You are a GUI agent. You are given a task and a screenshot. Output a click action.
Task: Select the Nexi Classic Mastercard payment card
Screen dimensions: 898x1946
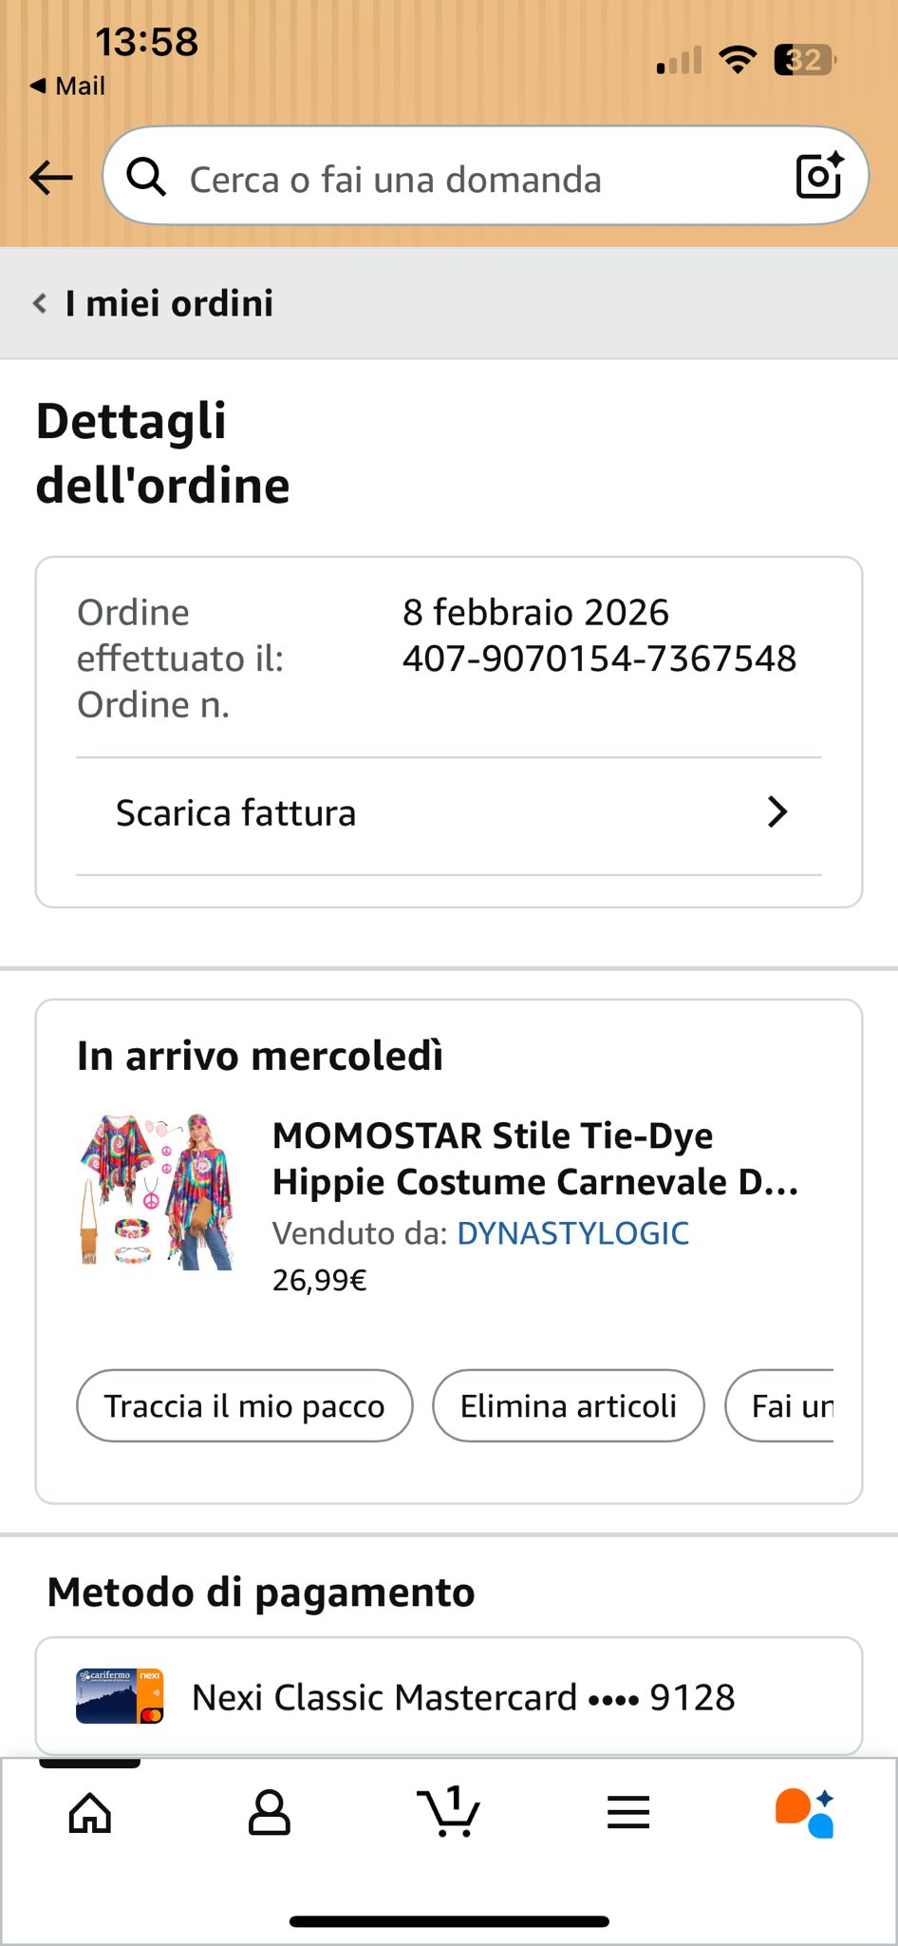[x=448, y=1696]
